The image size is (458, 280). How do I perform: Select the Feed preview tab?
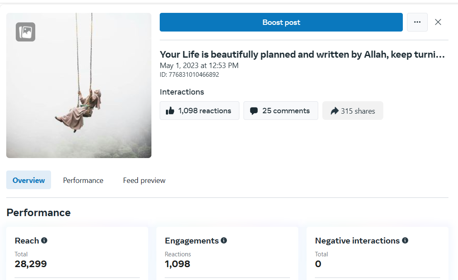tap(144, 180)
